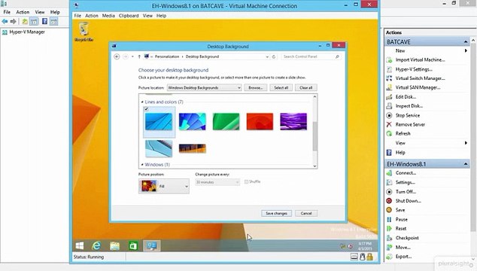Click the Select all button
Image resolution: width=477 pixels, height=271 pixels.
281,87
